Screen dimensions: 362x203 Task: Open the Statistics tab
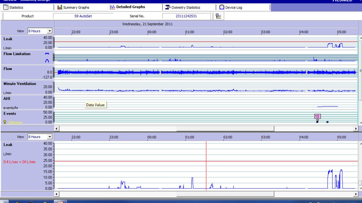coord(27,7)
